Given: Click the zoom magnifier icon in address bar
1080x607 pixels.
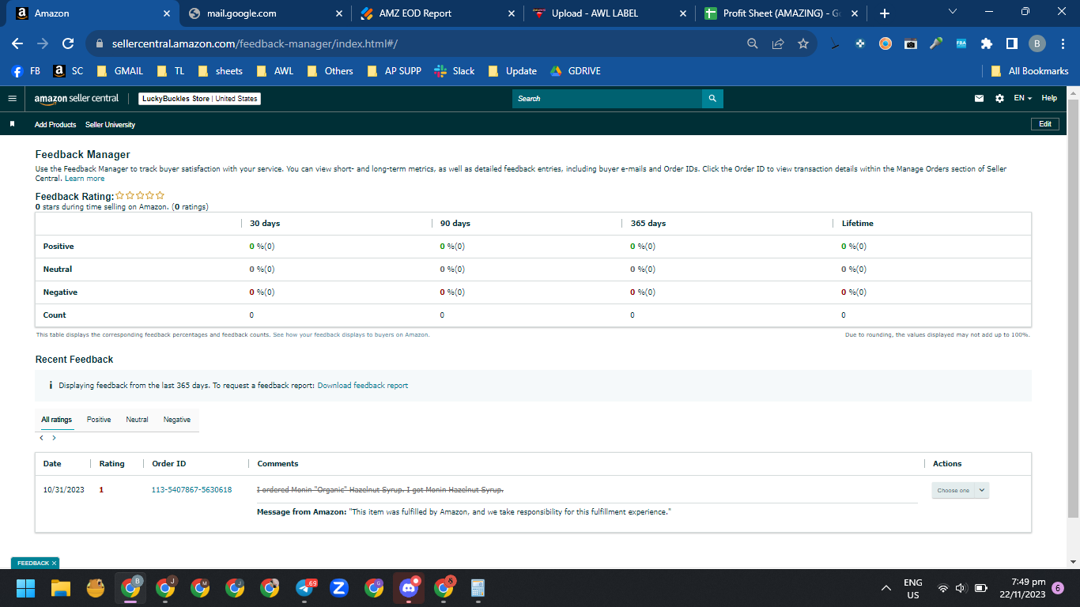Looking at the screenshot, I should click(x=753, y=44).
